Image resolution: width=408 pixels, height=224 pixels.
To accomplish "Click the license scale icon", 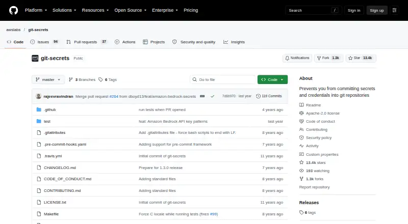I will pyautogui.click(x=301, y=114).
